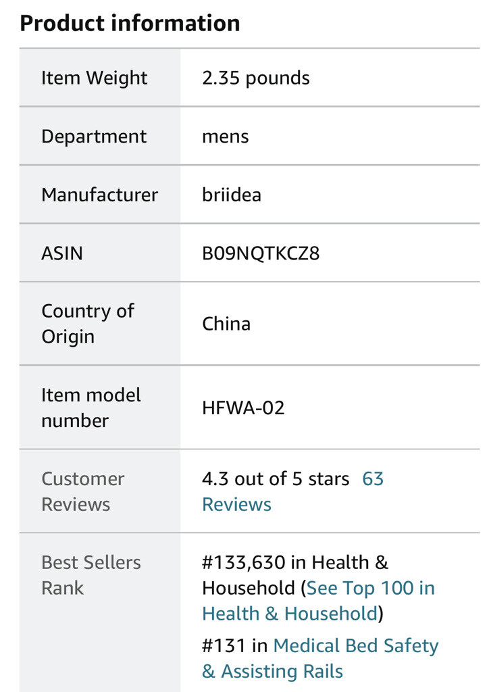Click the Item model number label
This screenshot has height=692, width=489.
pyautogui.click(x=91, y=407)
